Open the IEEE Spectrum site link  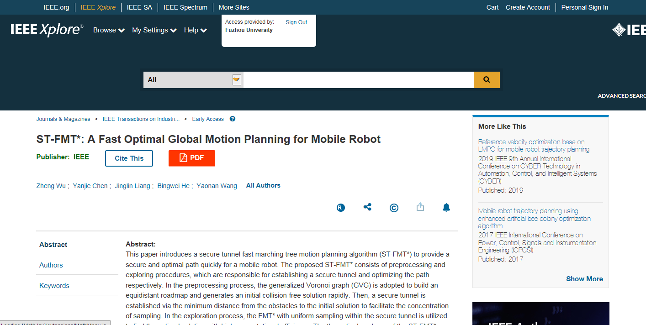tap(185, 7)
